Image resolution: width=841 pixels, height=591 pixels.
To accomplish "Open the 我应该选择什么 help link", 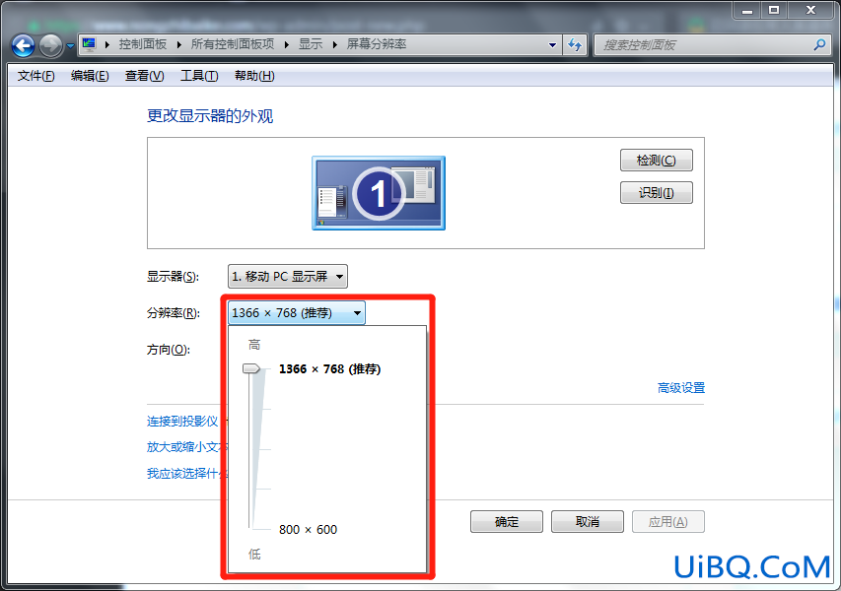I will (x=187, y=473).
